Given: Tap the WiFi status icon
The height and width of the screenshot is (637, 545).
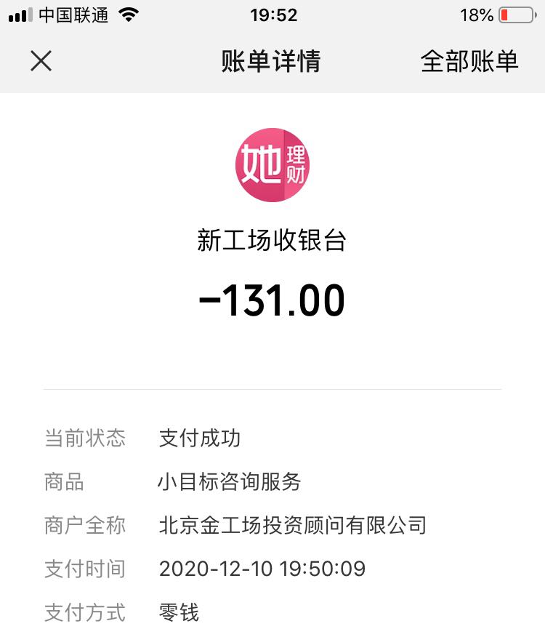Looking at the screenshot, I should click(x=129, y=15).
